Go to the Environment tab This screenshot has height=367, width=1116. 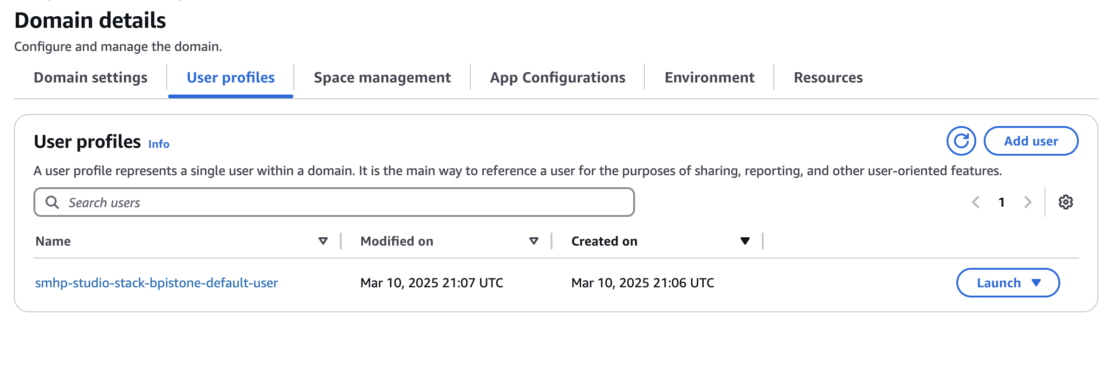pyautogui.click(x=709, y=77)
